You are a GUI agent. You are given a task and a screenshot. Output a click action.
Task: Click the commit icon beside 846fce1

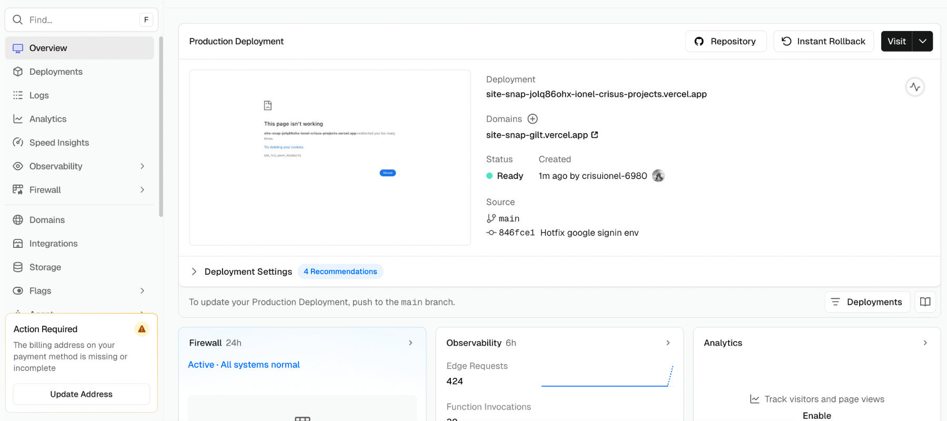491,233
